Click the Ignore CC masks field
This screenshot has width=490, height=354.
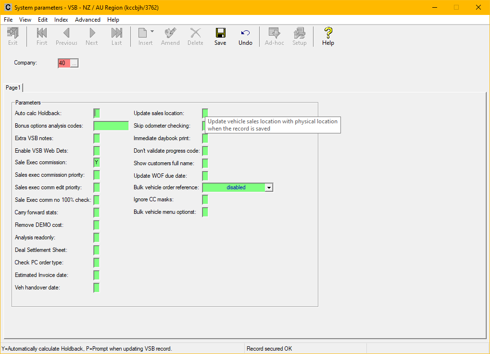[205, 200]
